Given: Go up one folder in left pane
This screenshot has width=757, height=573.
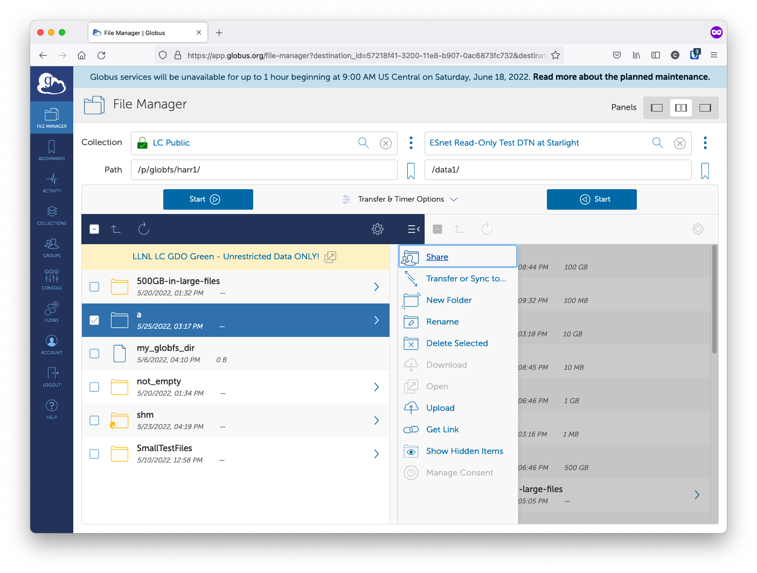Looking at the screenshot, I should point(116,229).
